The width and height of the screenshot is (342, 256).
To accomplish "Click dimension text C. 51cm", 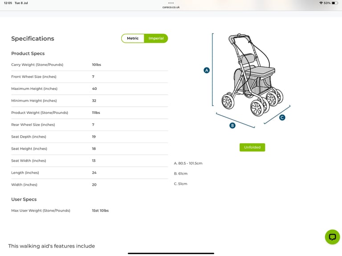I will pos(181,184).
